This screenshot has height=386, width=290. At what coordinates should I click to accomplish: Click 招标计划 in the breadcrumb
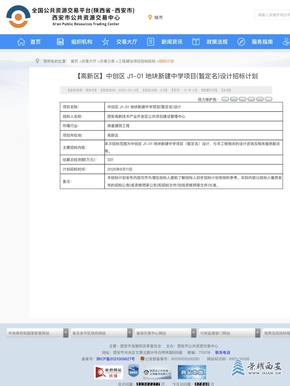click(166, 61)
